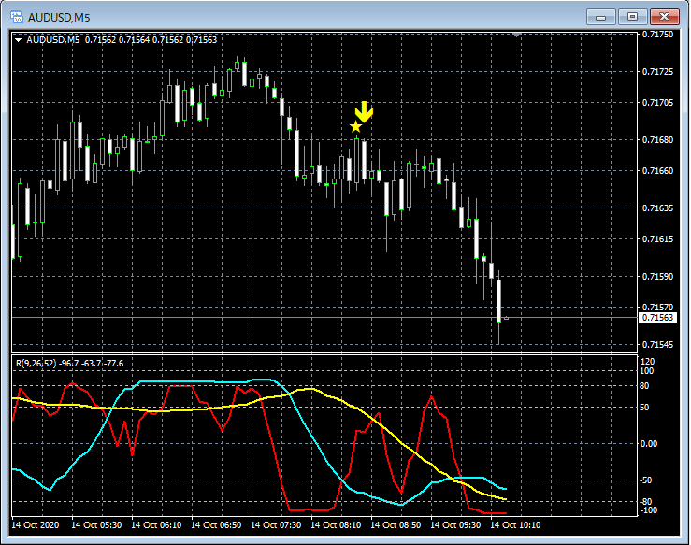Click the R(9,26,52) indicator label

pos(36,364)
